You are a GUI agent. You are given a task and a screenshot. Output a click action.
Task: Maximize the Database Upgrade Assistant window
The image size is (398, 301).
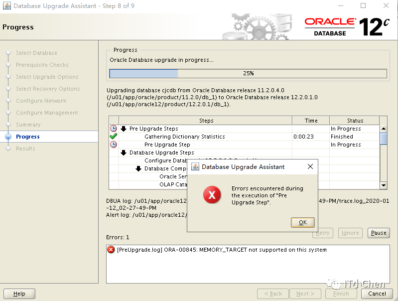coord(363,5)
